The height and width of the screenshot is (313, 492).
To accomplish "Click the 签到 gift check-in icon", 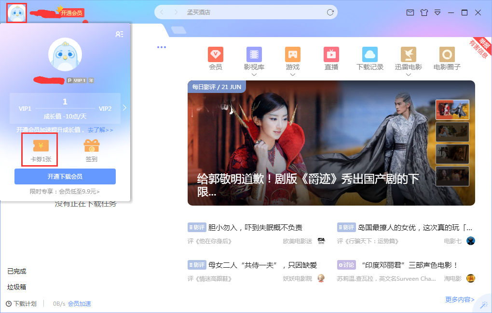I will point(91,150).
